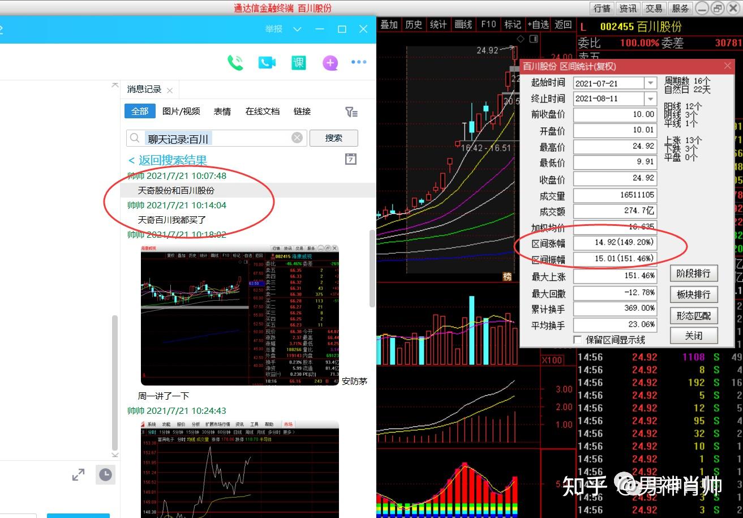
Task: Open chat window dropdown chevron next to 举报
Action: coord(297,29)
